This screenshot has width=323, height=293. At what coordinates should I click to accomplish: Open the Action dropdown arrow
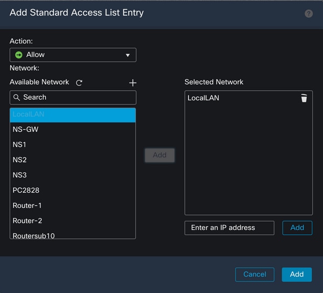tap(128, 55)
